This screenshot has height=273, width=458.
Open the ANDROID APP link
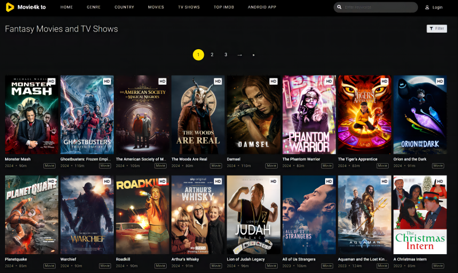pyautogui.click(x=262, y=7)
